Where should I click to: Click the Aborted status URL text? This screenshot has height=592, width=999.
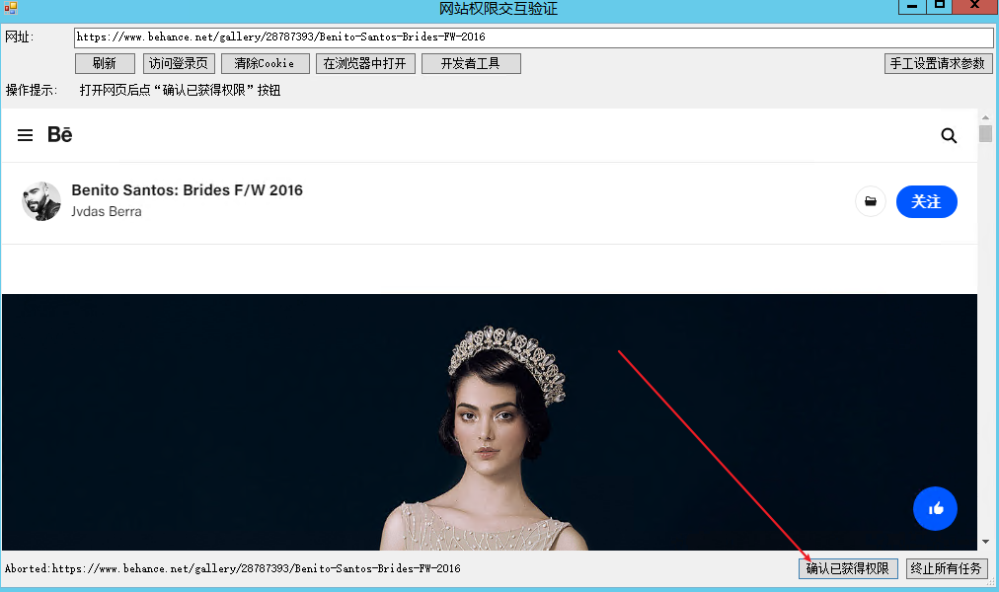click(233, 568)
